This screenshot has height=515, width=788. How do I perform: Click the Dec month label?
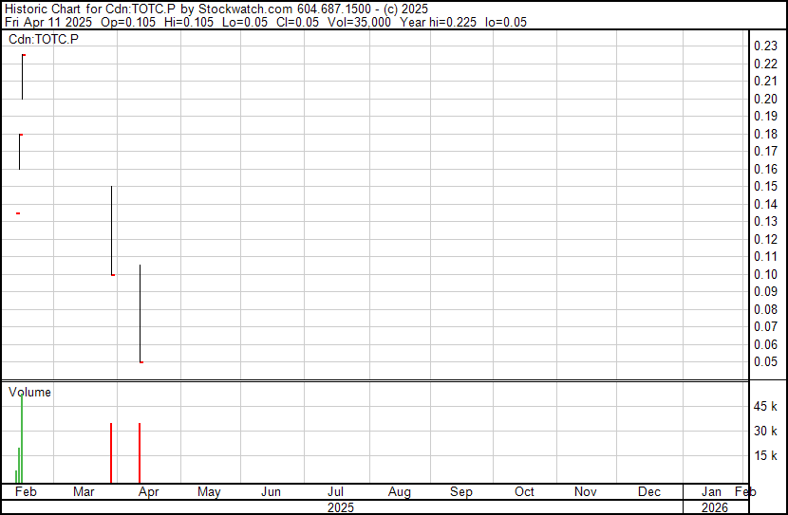[x=649, y=491]
